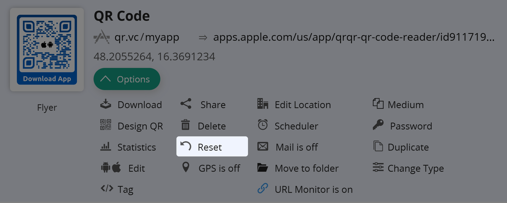
Task: Click the Edit Location building icon
Action: pyautogui.click(x=263, y=104)
